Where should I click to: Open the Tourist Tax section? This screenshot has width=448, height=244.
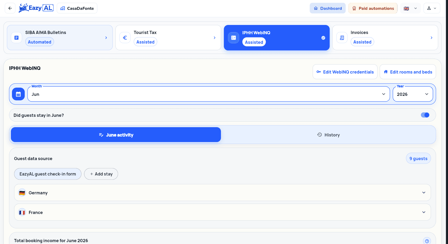click(x=168, y=37)
